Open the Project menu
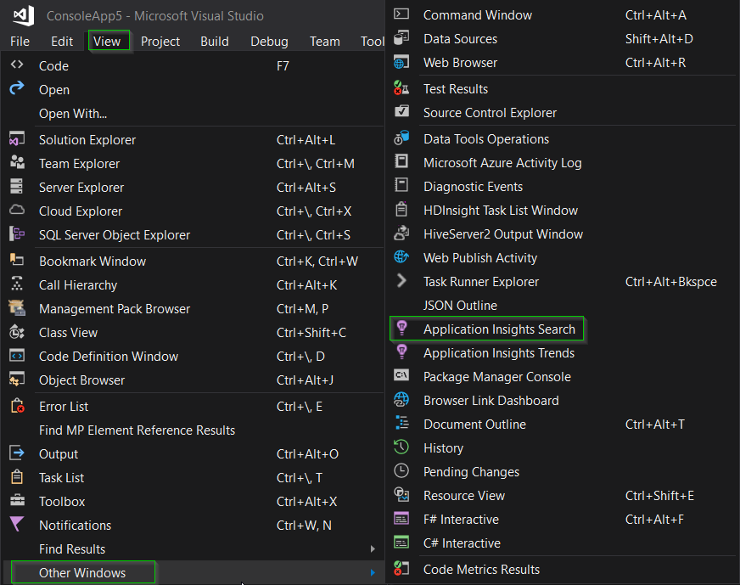The image size is (740, 585). pos(160,42)
